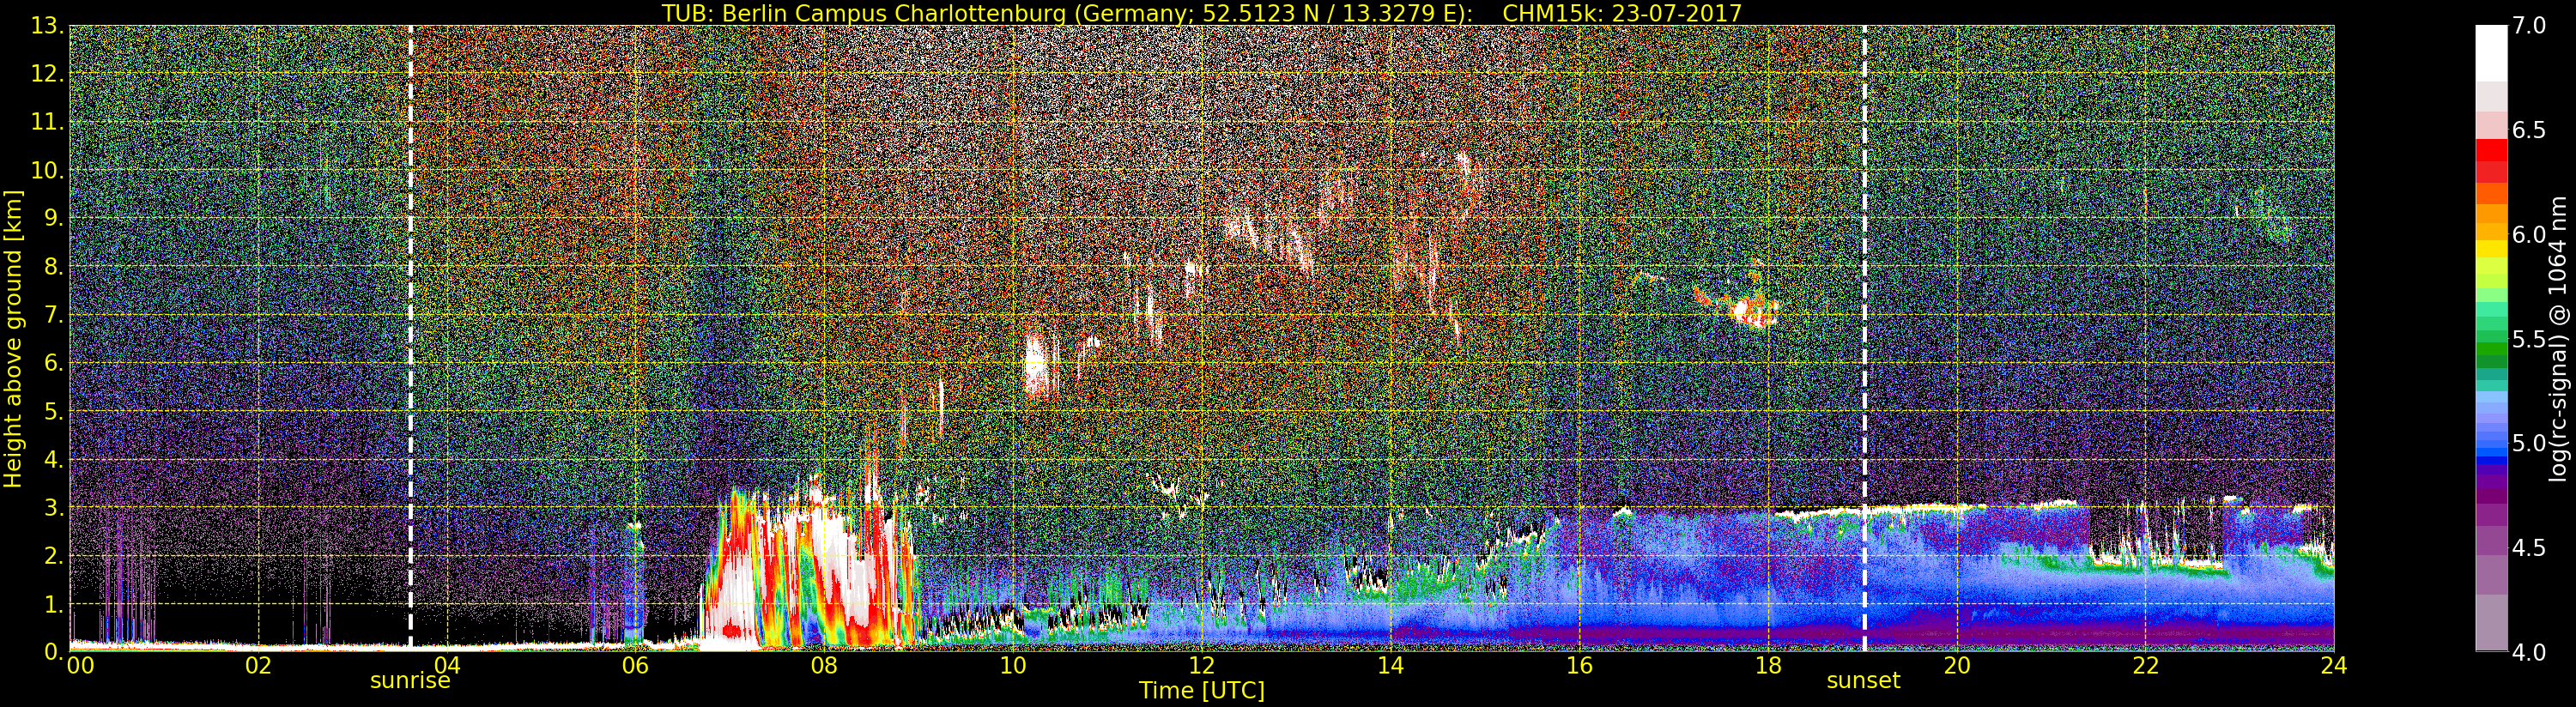Click the "7." height axis tick label

pyautogui.click(x=54, y=315)
